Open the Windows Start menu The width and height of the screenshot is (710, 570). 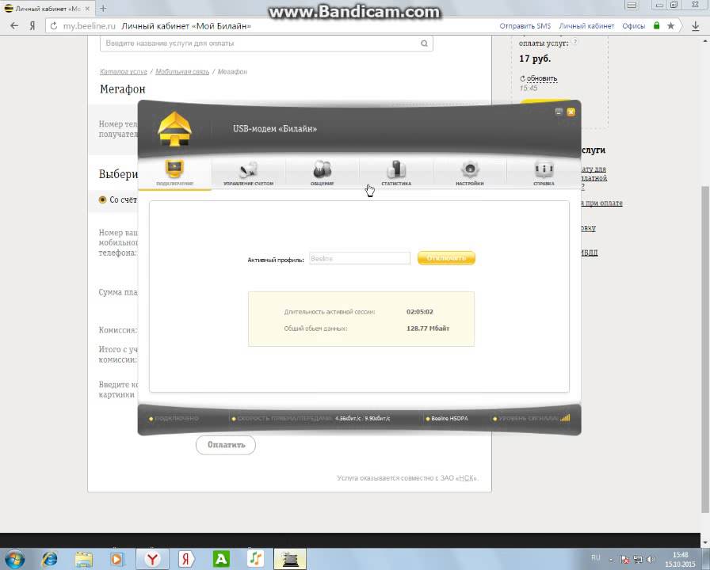pyautogui.click(x=14, y=559)
